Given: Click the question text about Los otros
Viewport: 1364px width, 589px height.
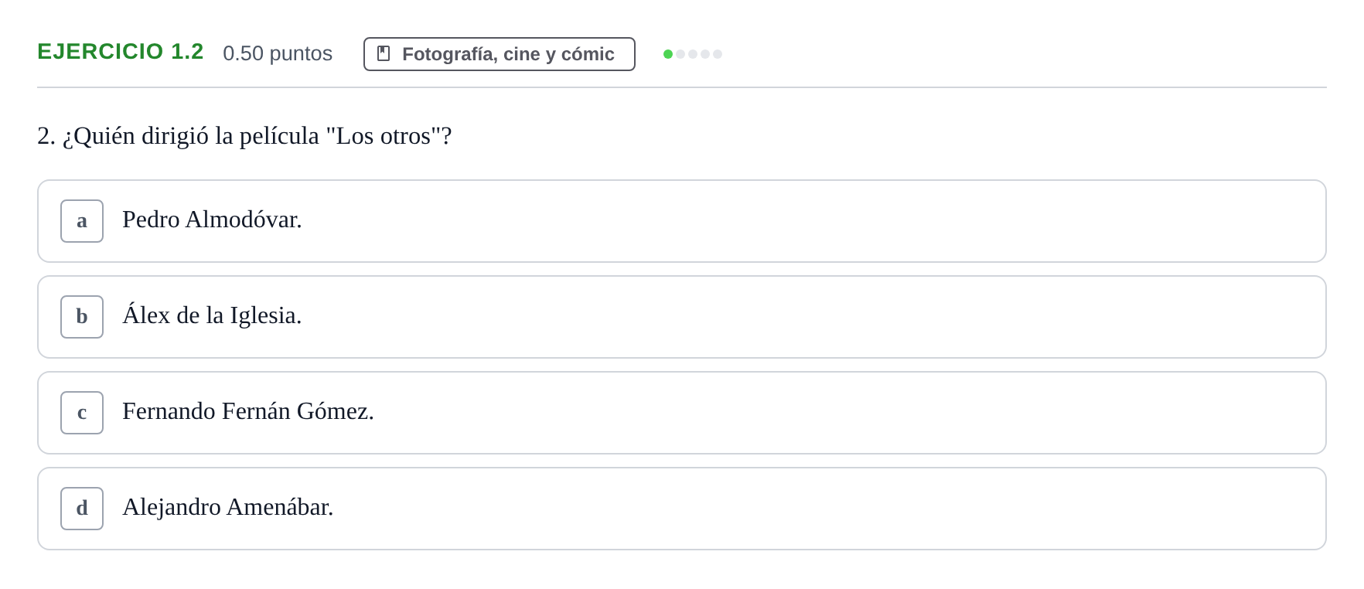Looking at the screenshot, I should point(244,136).
